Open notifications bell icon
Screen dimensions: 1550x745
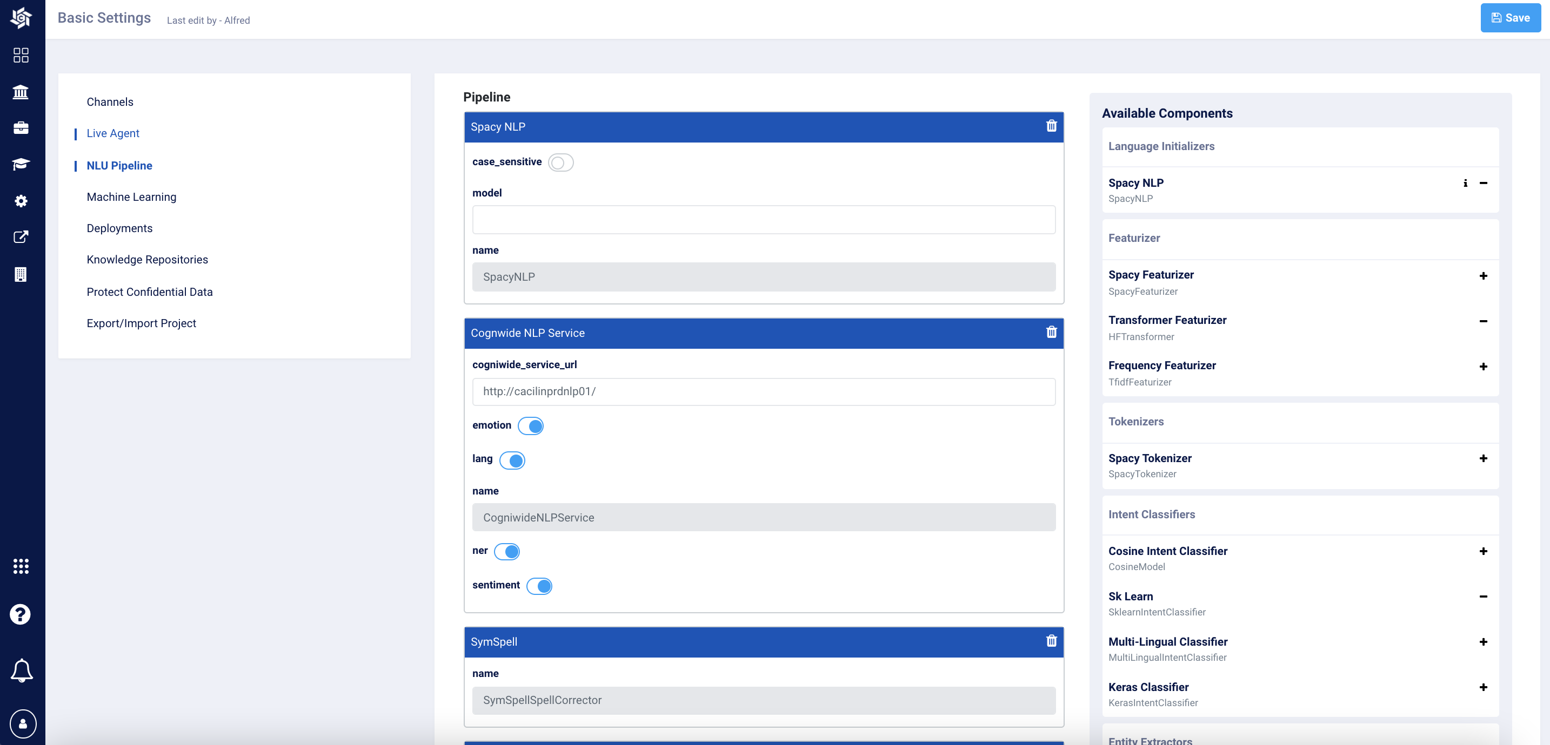click(22, 670)
